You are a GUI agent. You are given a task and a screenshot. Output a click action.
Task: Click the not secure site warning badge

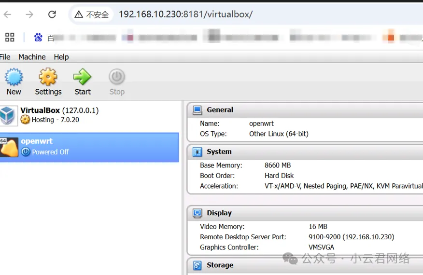[92, 14]
